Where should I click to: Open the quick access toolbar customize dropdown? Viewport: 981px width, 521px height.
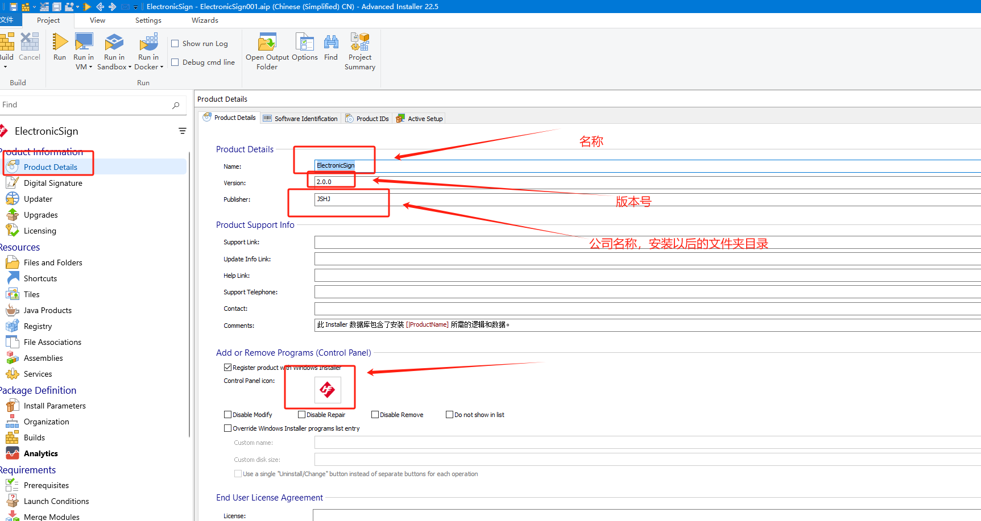click(135, 7)
